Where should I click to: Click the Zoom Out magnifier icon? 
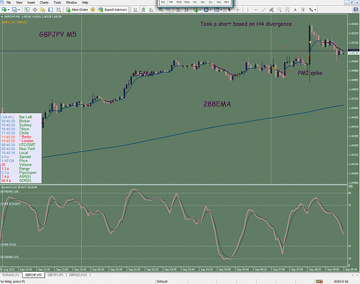coord(168,10)
